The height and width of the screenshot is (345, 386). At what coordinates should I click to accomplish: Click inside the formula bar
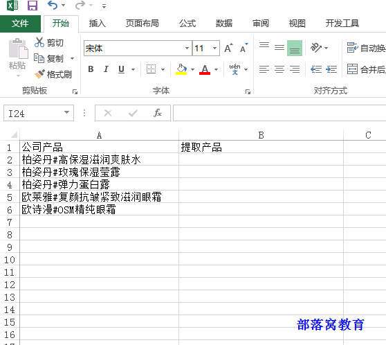279,113
